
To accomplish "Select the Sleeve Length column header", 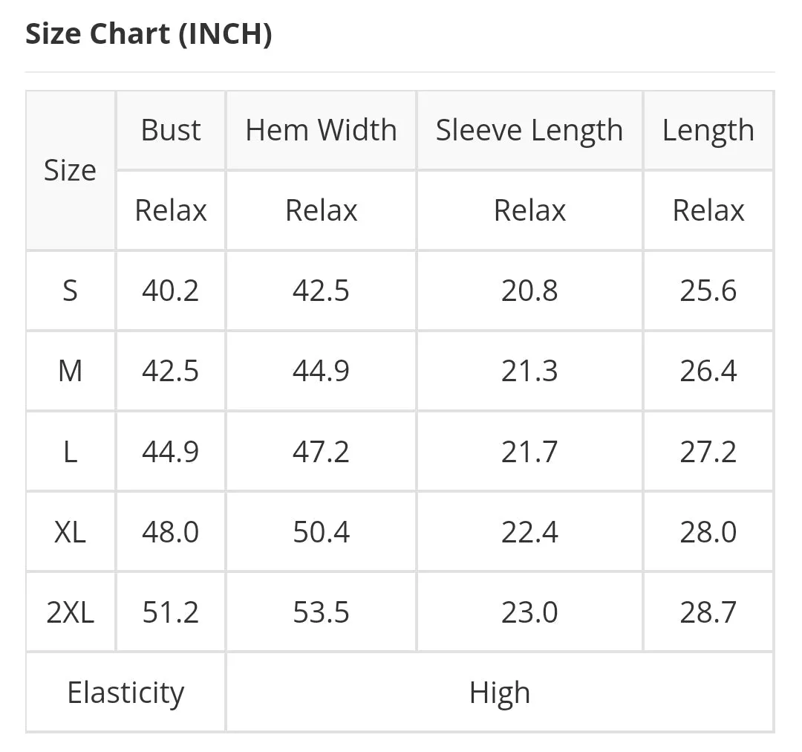I will click(x=530, y=130).
